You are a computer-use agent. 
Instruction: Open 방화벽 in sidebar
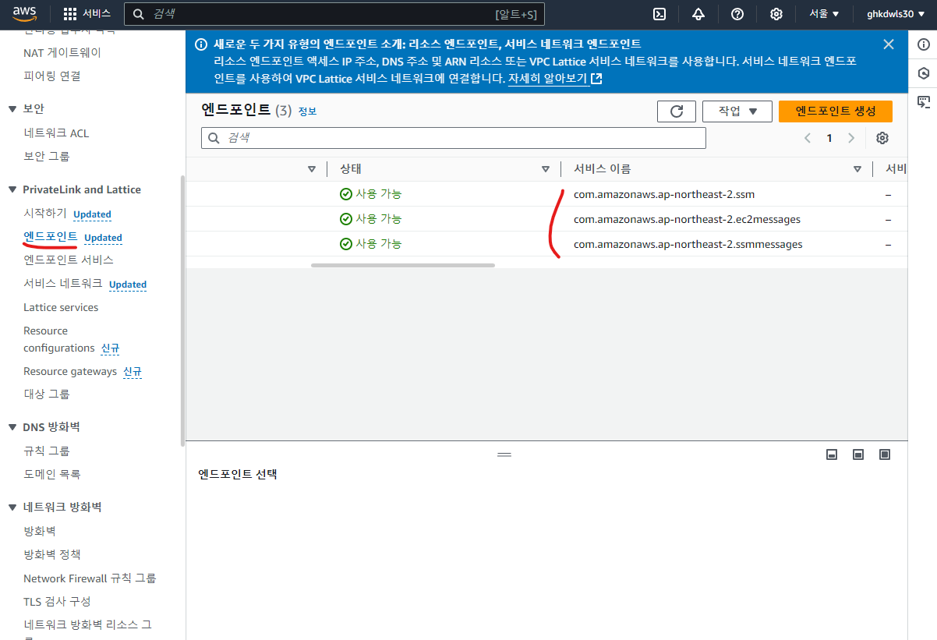40,531
